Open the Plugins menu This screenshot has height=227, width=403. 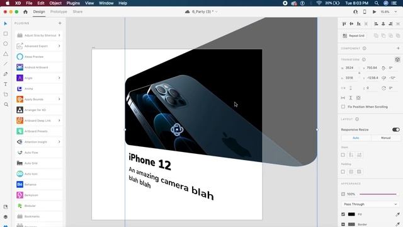click(73, 3)
